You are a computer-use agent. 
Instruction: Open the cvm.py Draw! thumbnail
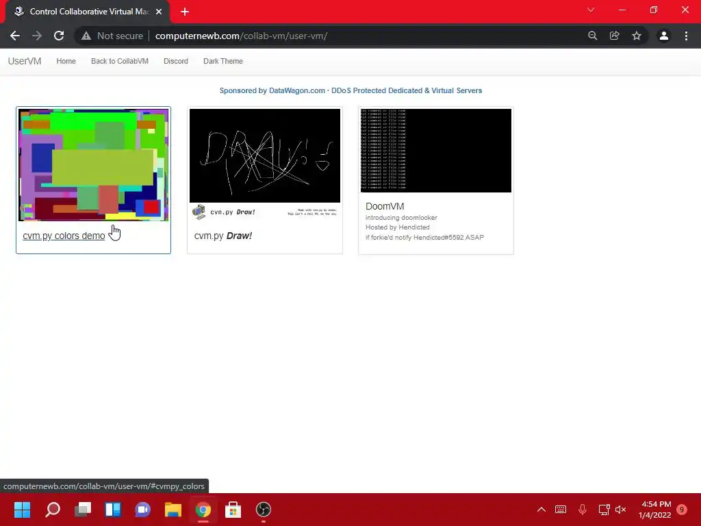pos(265,165)
